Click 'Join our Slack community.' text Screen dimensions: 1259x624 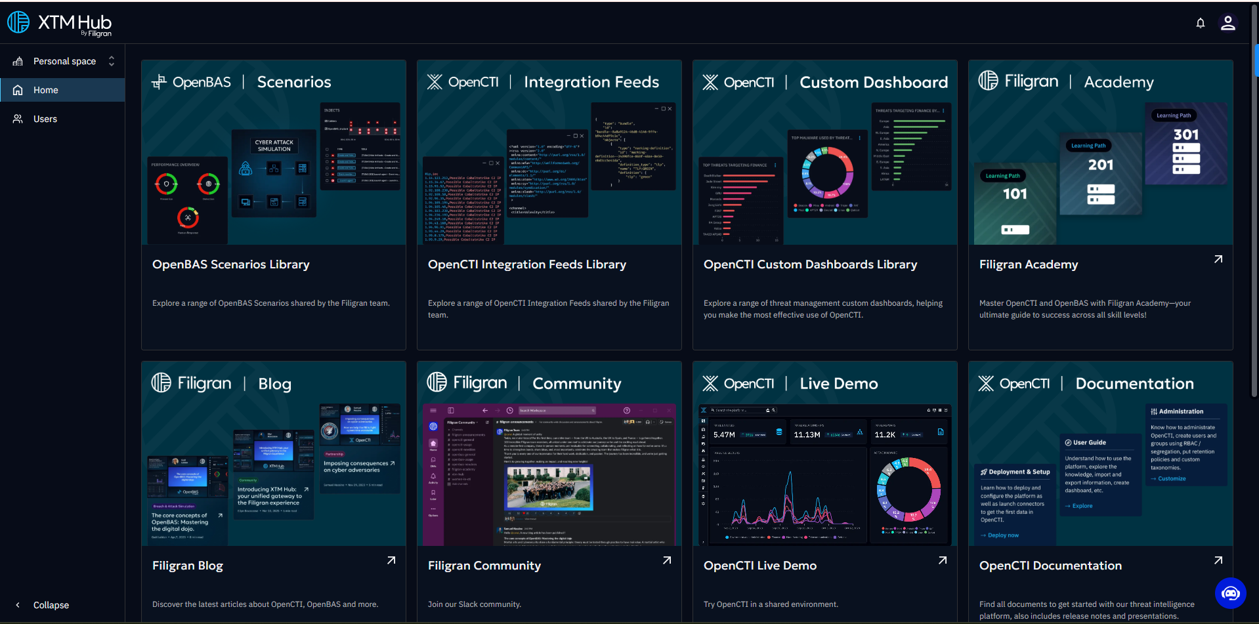(x=475, y=604)
